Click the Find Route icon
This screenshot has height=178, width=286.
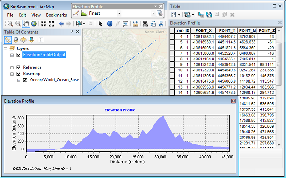[x=153, y=24]
